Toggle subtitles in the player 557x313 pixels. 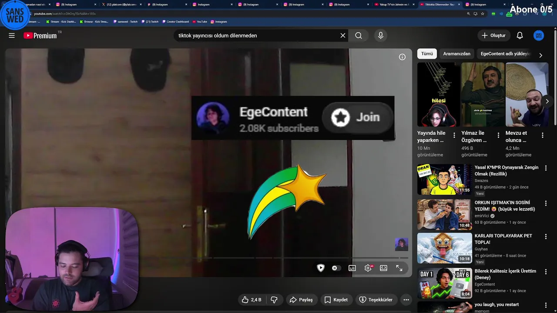(x=352, y=268)
